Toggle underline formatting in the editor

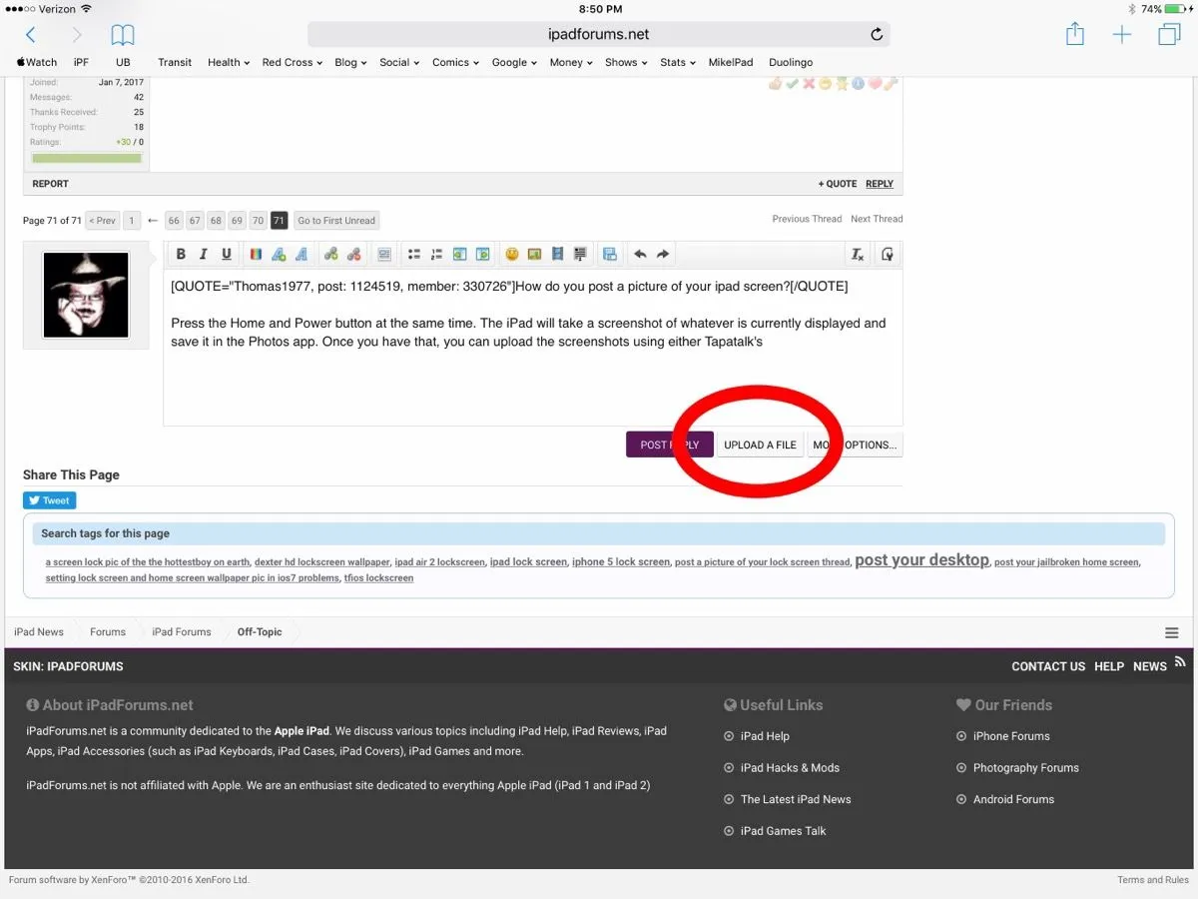227,255
